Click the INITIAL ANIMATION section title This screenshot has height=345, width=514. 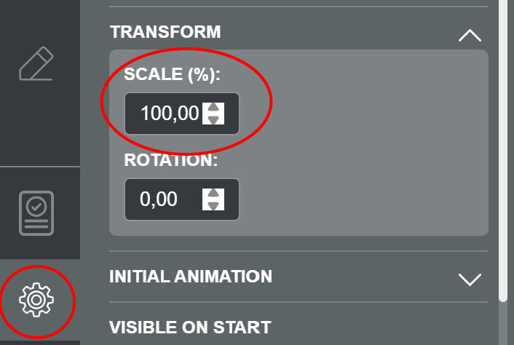191,277
